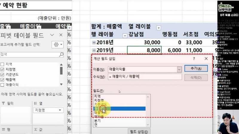This screenshot has height=134, width=239.
Task: Click the 명동점 column header
Action: point(170,34)
